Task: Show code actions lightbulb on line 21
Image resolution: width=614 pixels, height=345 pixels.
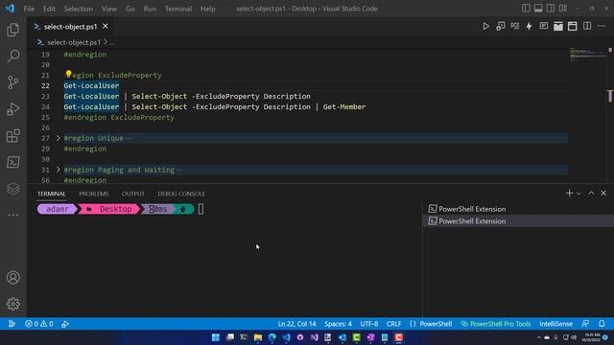Action: [x=68, y=74]
